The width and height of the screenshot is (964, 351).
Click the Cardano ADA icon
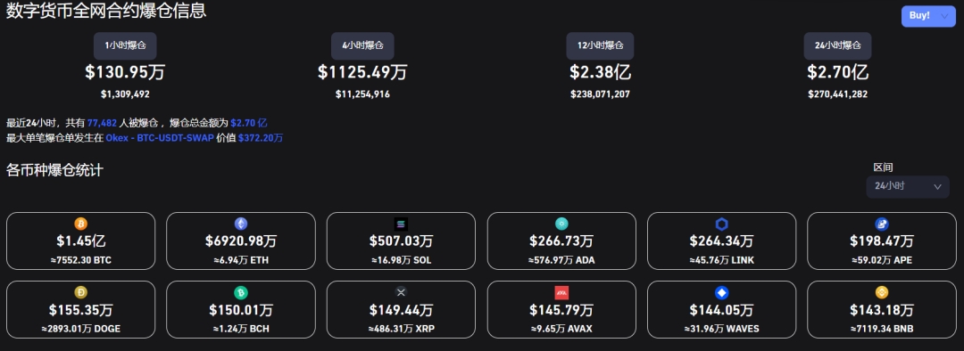561,224
